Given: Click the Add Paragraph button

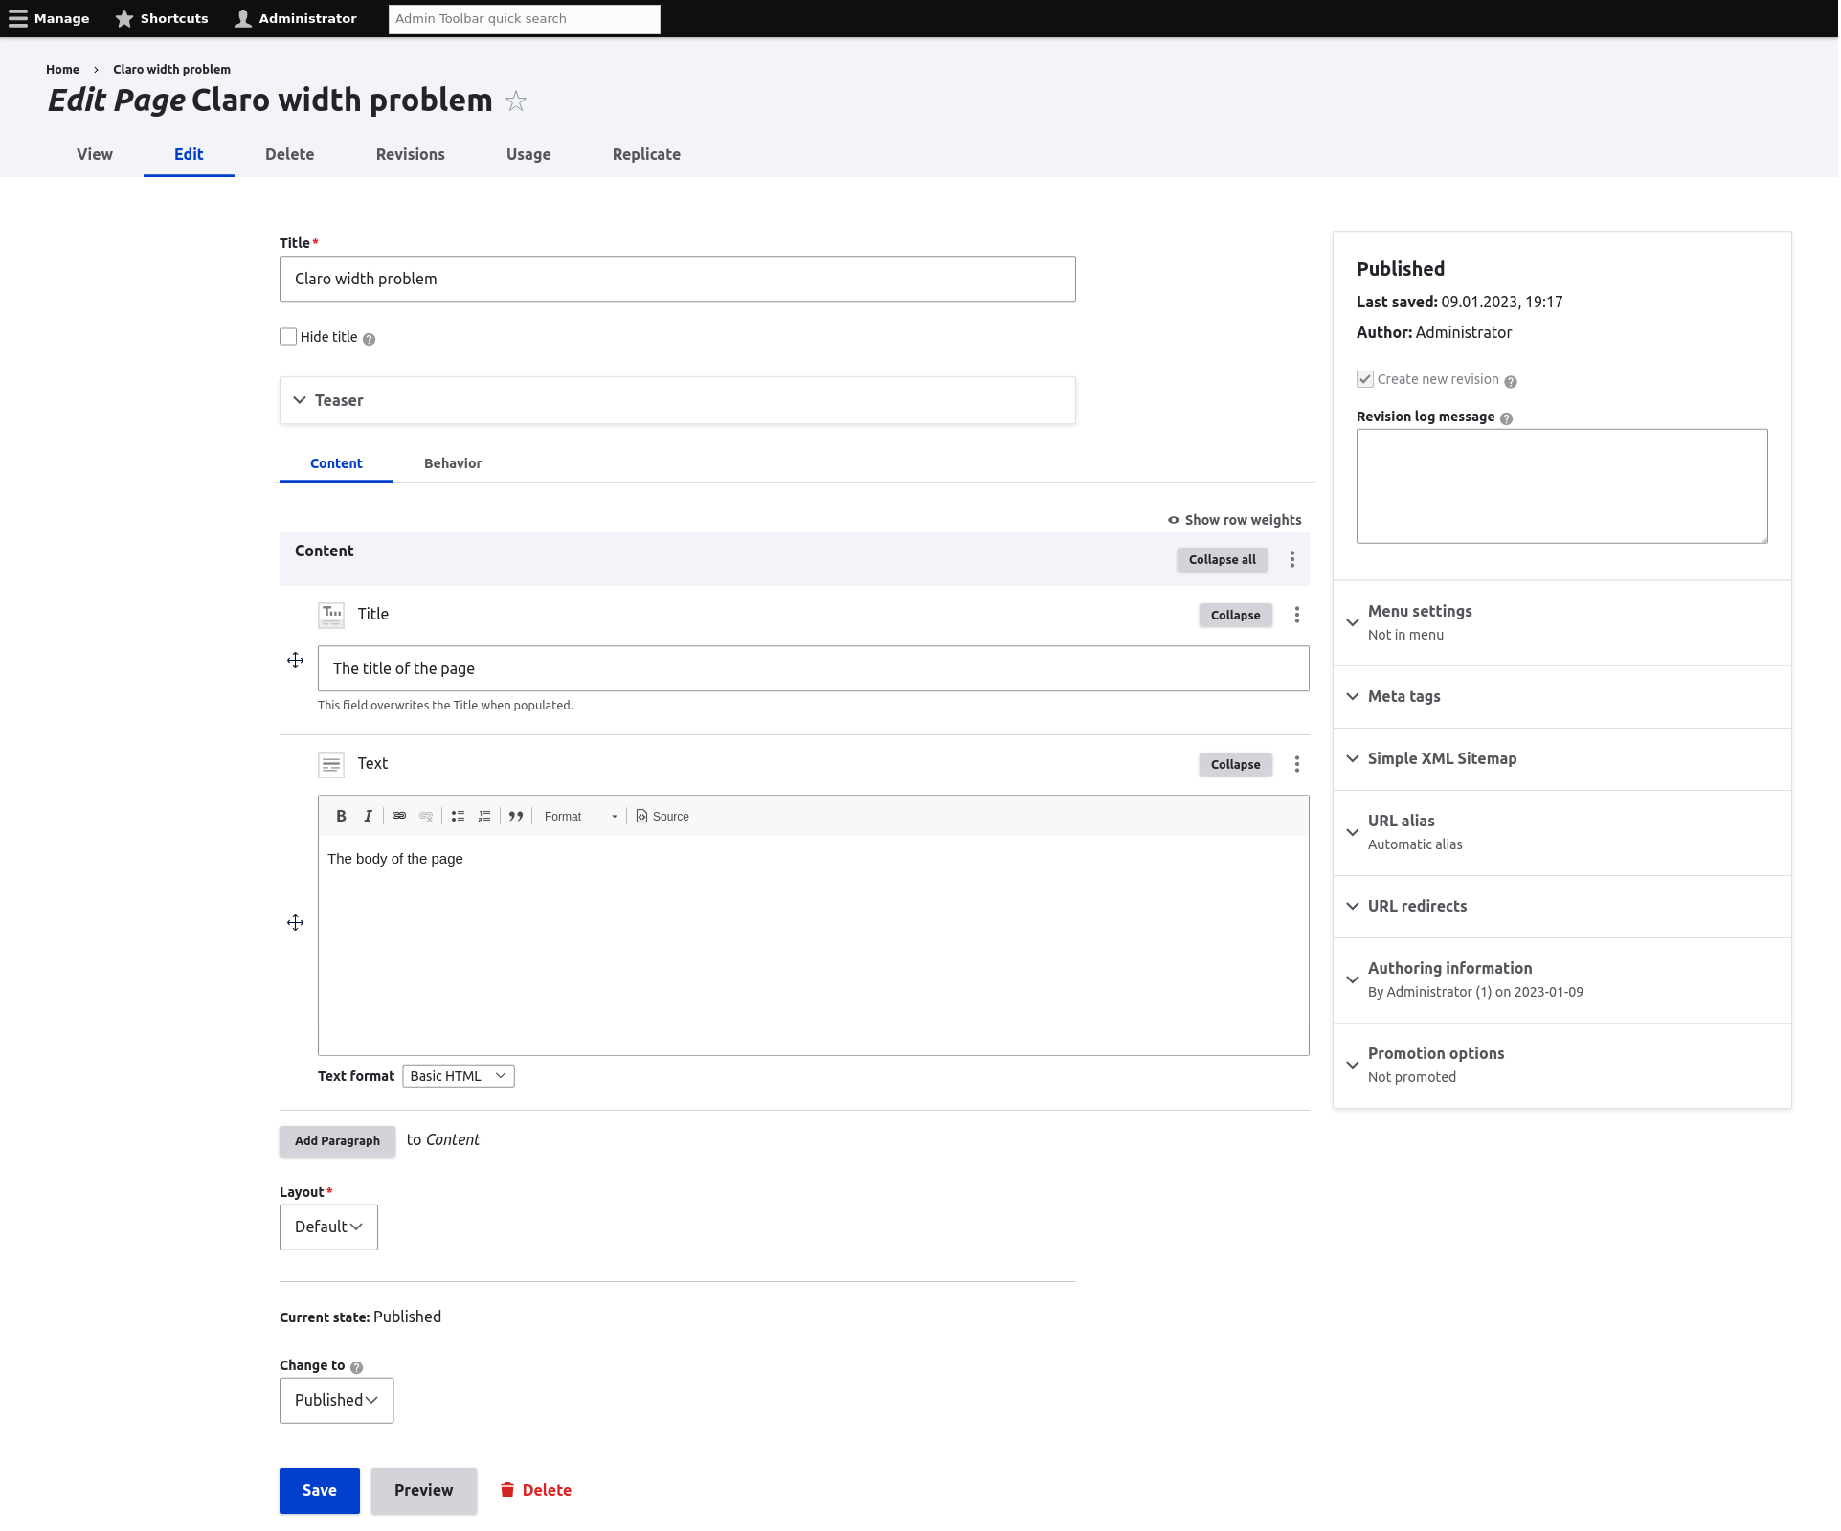Looking at the screenshot, I should coord(337,1140).
